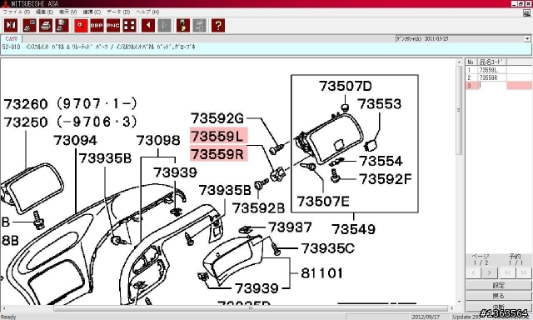Open the 表示 (V) menu

click(68, 12)
